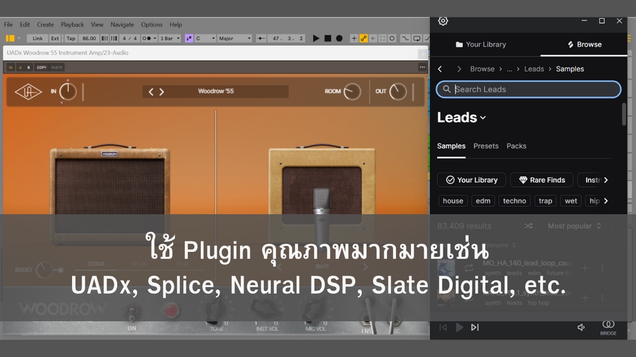Click the Universal Audio logo
Image resolution: width=636 pixels, height=357 pixels.
(x=28, y=93)
